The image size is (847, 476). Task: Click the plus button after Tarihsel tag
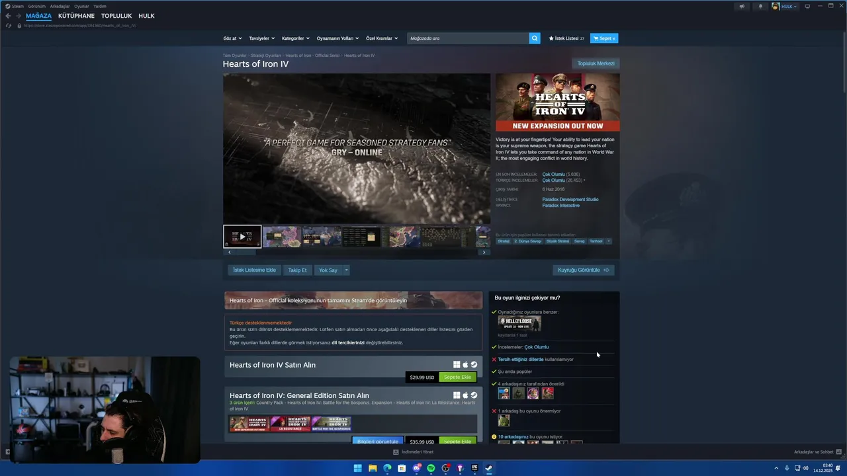(609, 241)
